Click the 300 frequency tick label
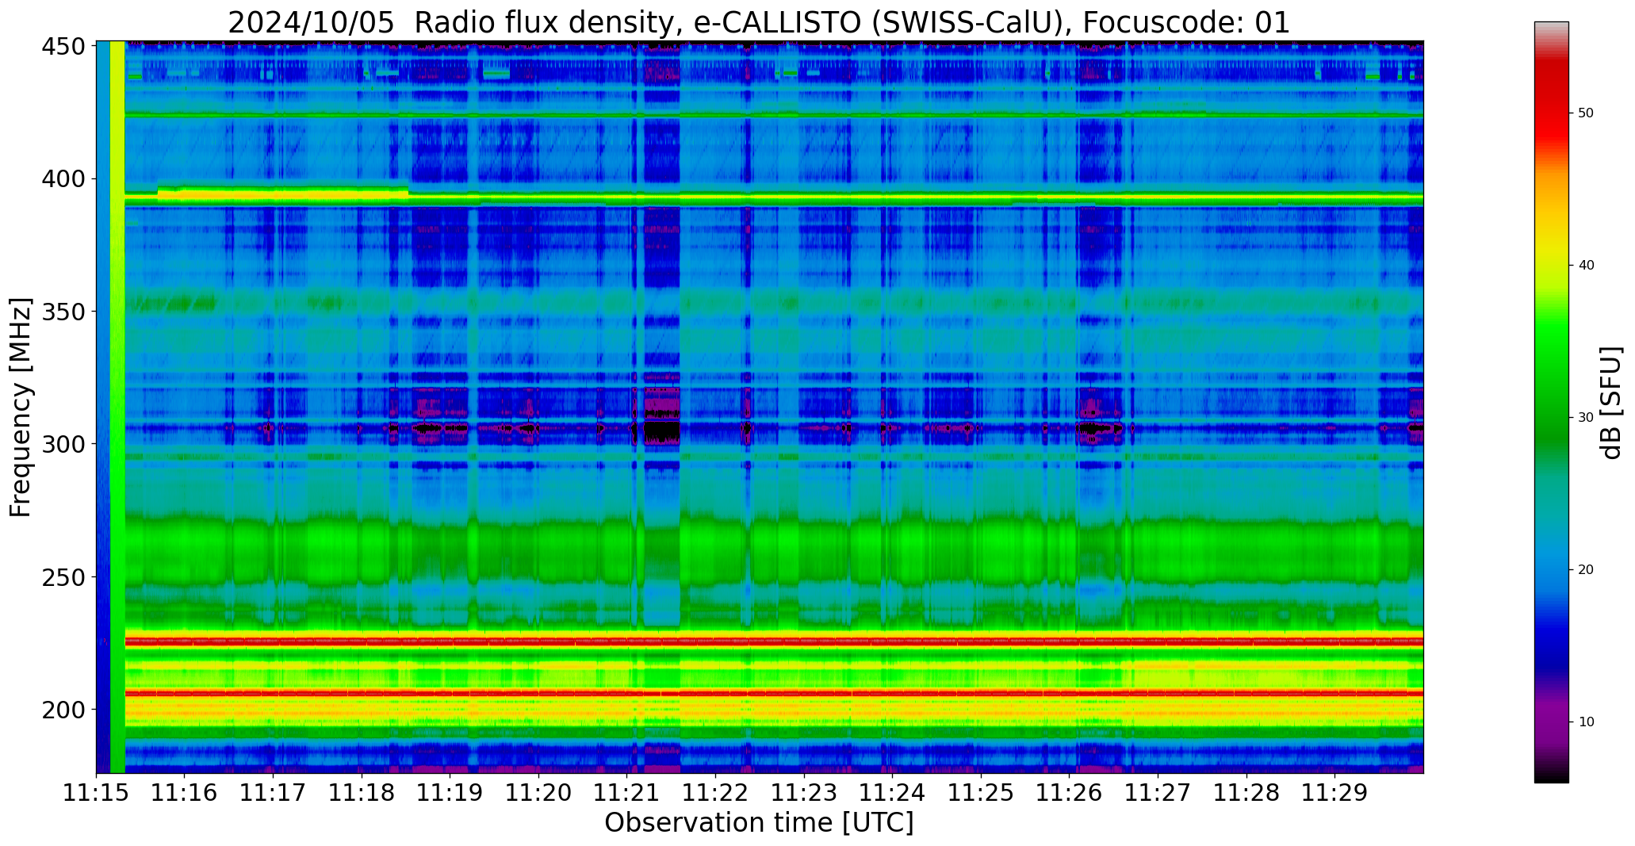Viewport: 1635px width, 846px height. click(63, 444)
